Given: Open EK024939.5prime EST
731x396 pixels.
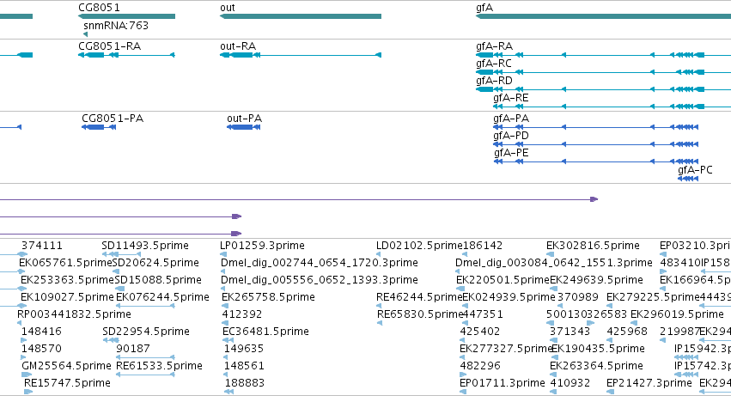Looking at the screenshot, I should click(509, 297).
